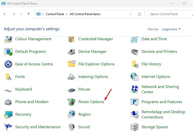This screenshot has width=193, height=133.
Task: Open Network and Sharing Centre link
Action: pos(160,89)
